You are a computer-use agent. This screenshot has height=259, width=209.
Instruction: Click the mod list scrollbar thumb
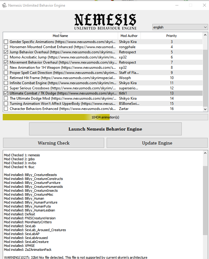point(205,78)
